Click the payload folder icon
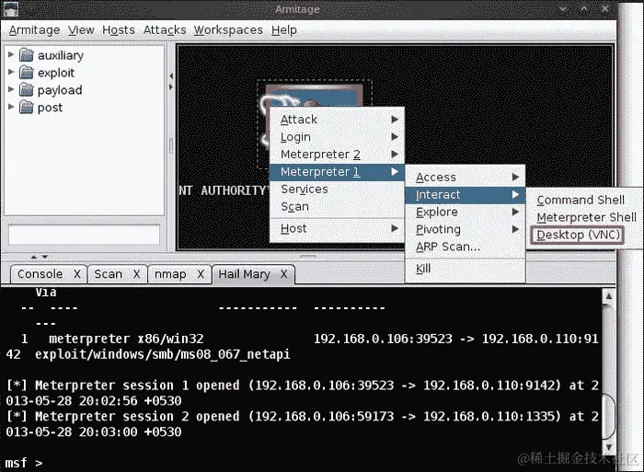Screen dimensions: 644x472 pyautogui.click(x=27, y=90)
